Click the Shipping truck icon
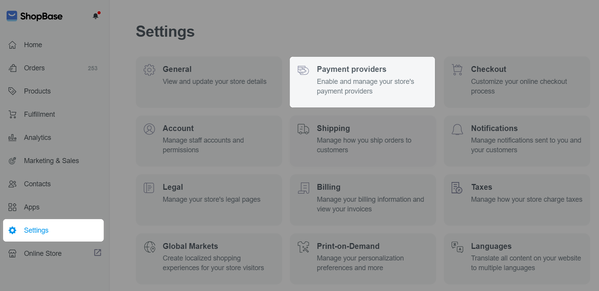This screenshot has height=291, width=599. (303, 129)
